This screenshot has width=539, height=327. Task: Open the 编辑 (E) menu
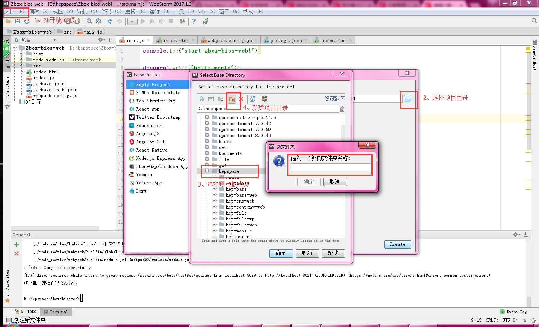(x=39, y=12)
